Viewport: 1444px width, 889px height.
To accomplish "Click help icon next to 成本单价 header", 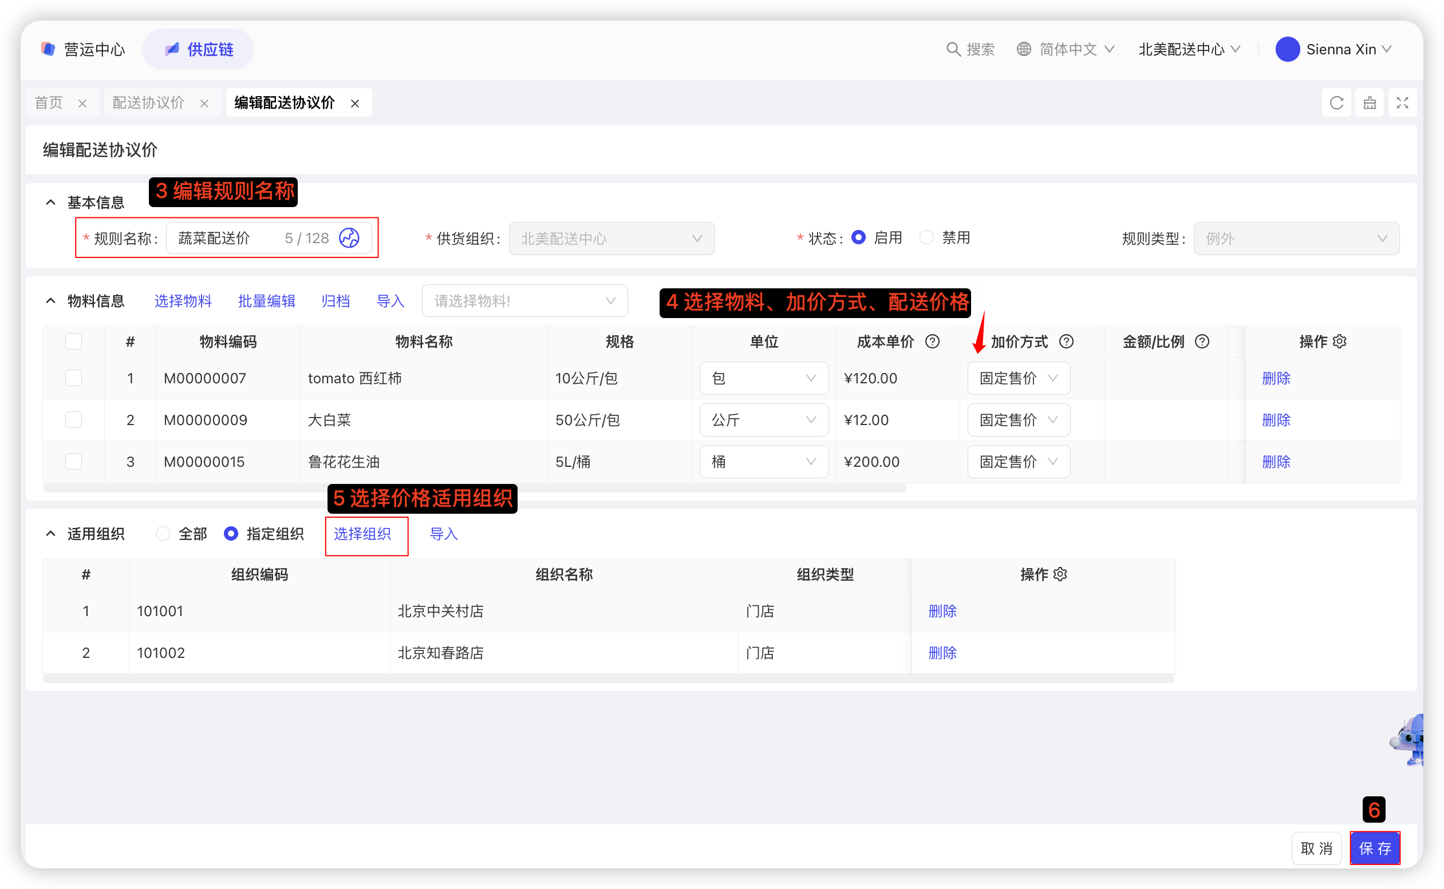I will [932, 342].
